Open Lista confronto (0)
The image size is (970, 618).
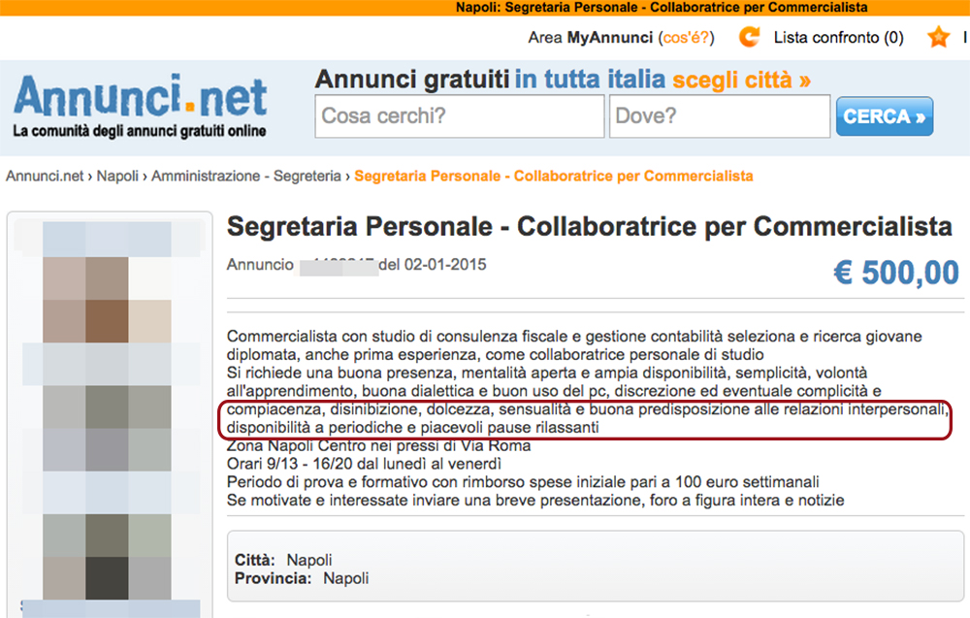(838, 38)
